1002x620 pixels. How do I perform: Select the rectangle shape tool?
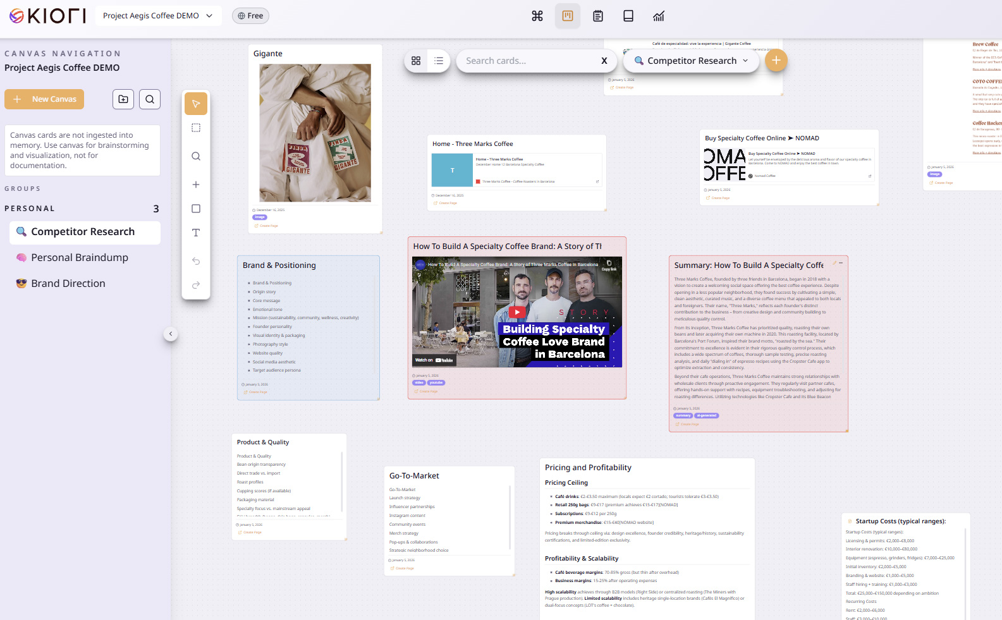coord(196,209)
